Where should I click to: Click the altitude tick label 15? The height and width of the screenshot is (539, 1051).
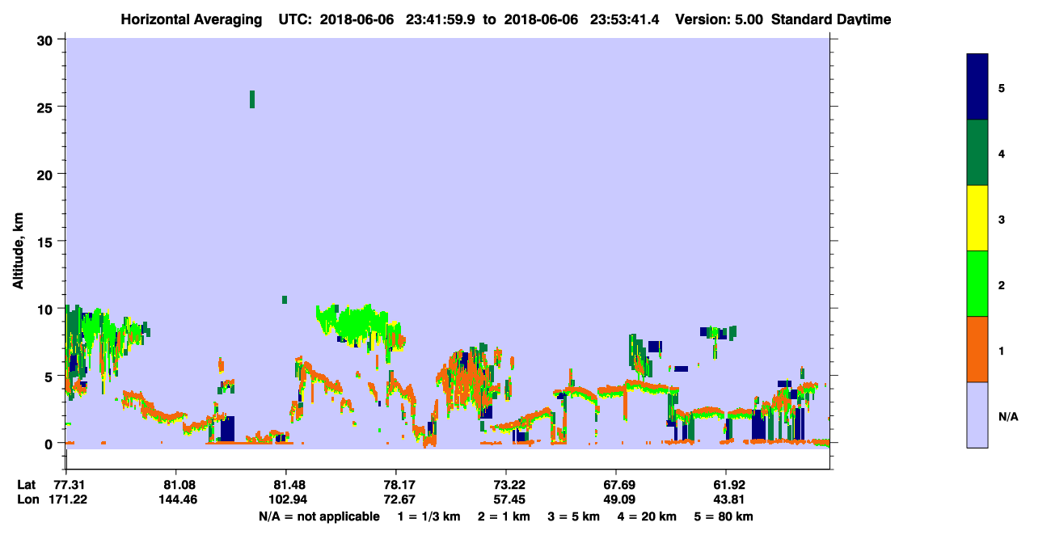47,242
